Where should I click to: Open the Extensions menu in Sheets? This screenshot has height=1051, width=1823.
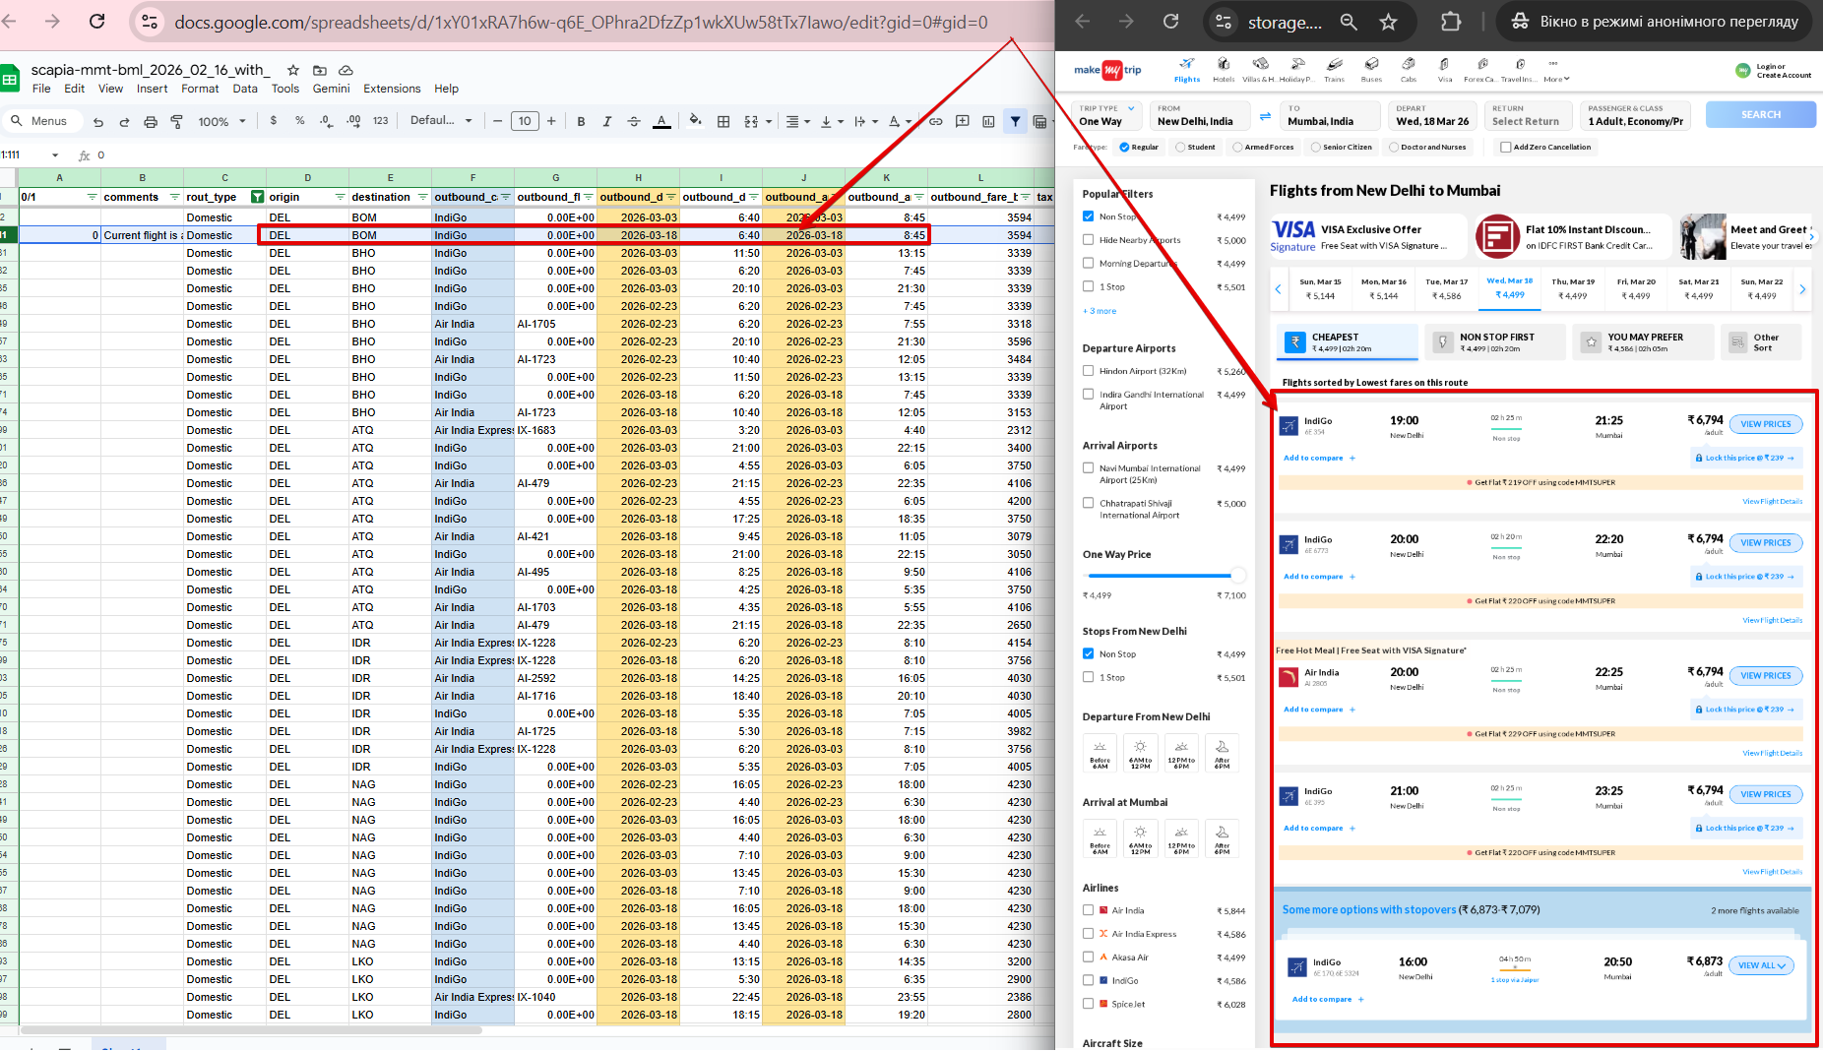pos(392,89)
